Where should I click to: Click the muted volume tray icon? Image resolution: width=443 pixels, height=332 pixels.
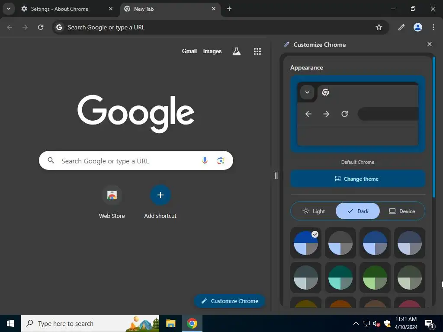click(377, 323)
